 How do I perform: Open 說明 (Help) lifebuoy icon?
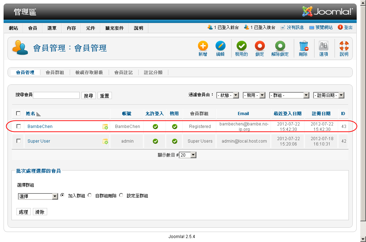(x=344, y=46)
